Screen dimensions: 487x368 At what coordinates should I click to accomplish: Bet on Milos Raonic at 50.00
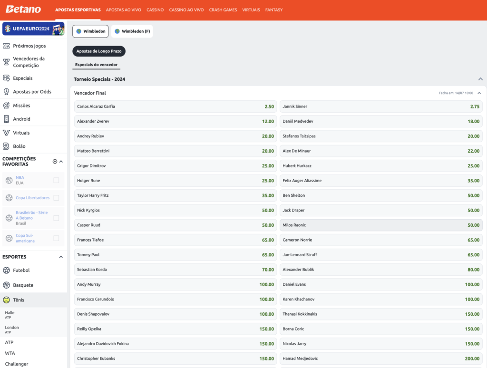pyautogui.click(x=381, y=225)
